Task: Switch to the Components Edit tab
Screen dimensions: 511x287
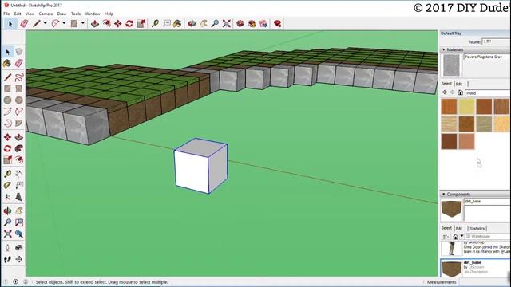Action: [459, 229]
